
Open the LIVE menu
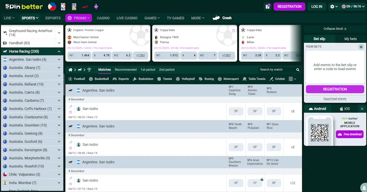pos(9,18)
